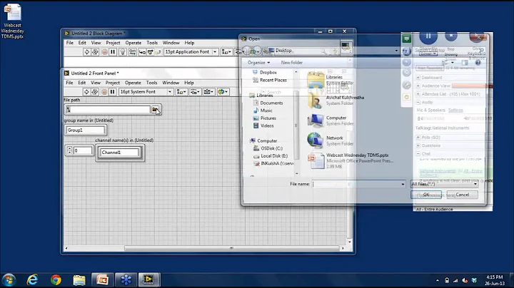This screenshot has height=288, width=514.
Task: Open Operate menu in Block Diagram window
Action: [133, 43]
